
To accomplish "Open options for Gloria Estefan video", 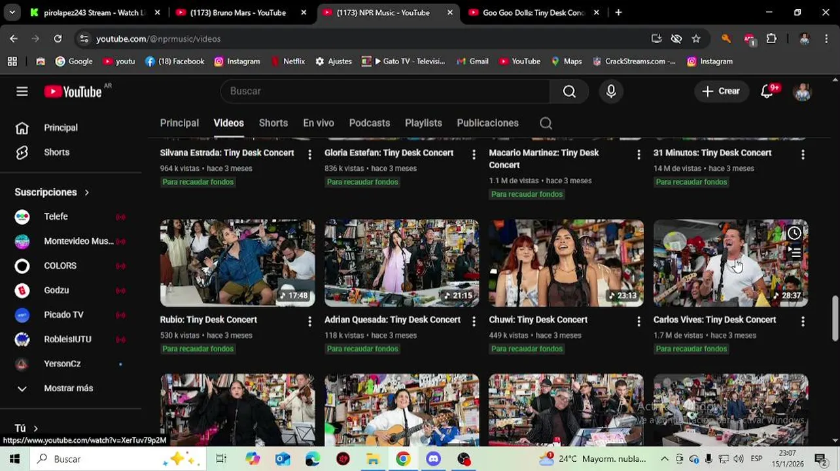I will tap(474, 154).
